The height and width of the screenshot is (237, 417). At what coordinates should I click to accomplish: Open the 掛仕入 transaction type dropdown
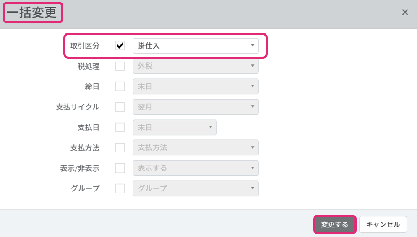point(195,46)
